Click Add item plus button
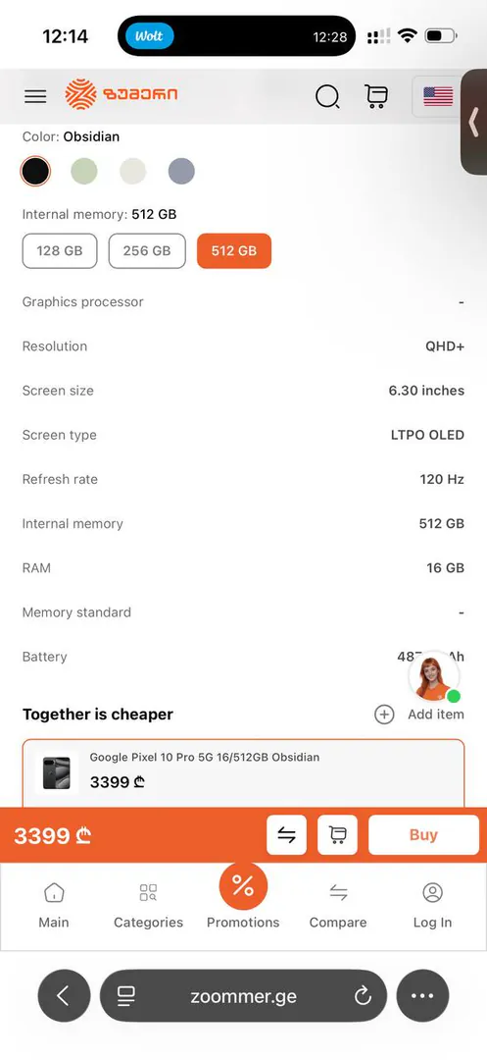This screenshot has height=1060, width=487. (384, 715)
